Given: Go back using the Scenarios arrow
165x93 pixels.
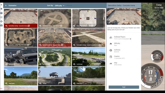Looking at the screenshot, I should pos(6,5).
